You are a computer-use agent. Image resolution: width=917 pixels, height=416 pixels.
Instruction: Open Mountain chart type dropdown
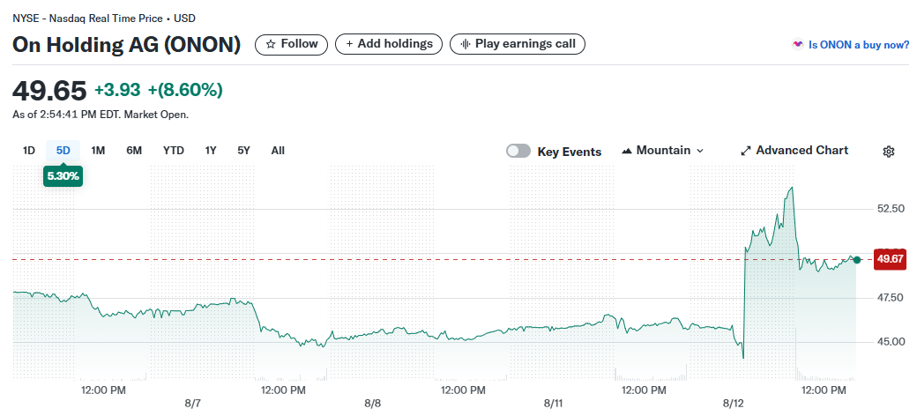[662, 151]
